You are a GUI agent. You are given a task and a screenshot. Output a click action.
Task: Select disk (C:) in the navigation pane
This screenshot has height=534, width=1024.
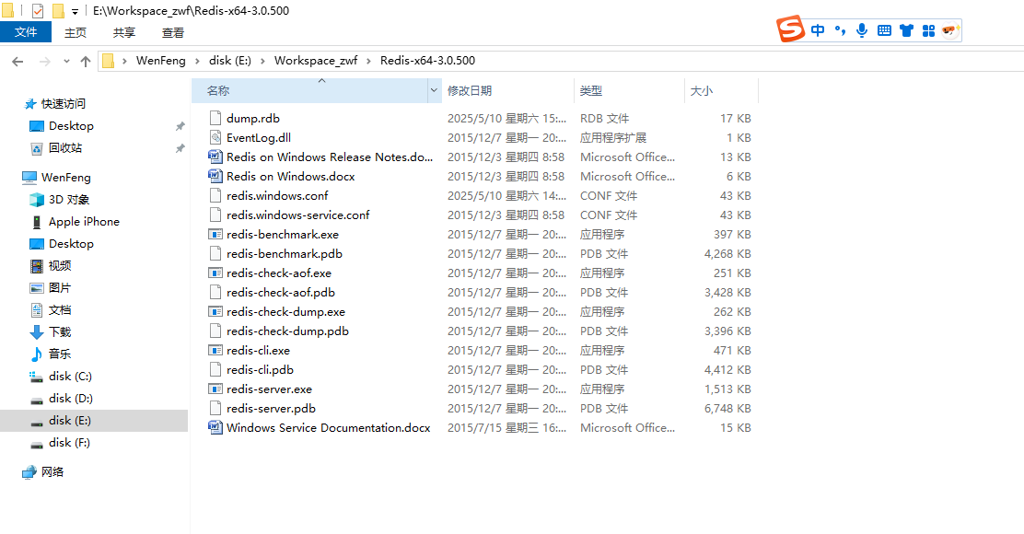coord(70,377)
